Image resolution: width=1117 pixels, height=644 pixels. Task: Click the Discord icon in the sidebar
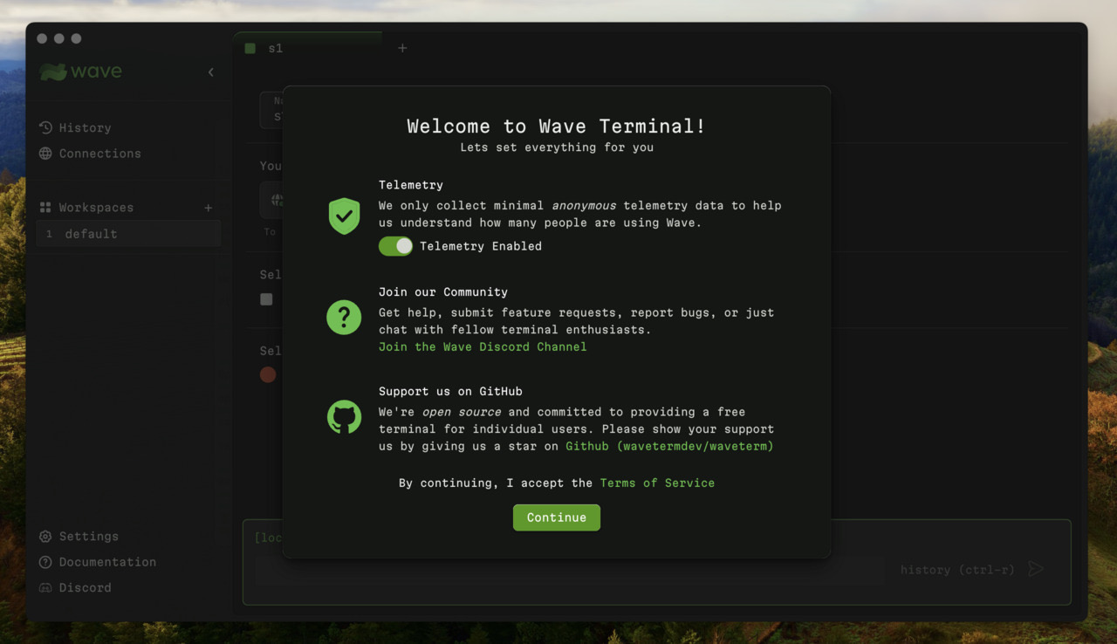[x=45, y=587]
